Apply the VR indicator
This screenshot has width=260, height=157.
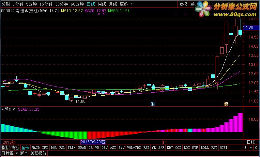coord(97,148)
